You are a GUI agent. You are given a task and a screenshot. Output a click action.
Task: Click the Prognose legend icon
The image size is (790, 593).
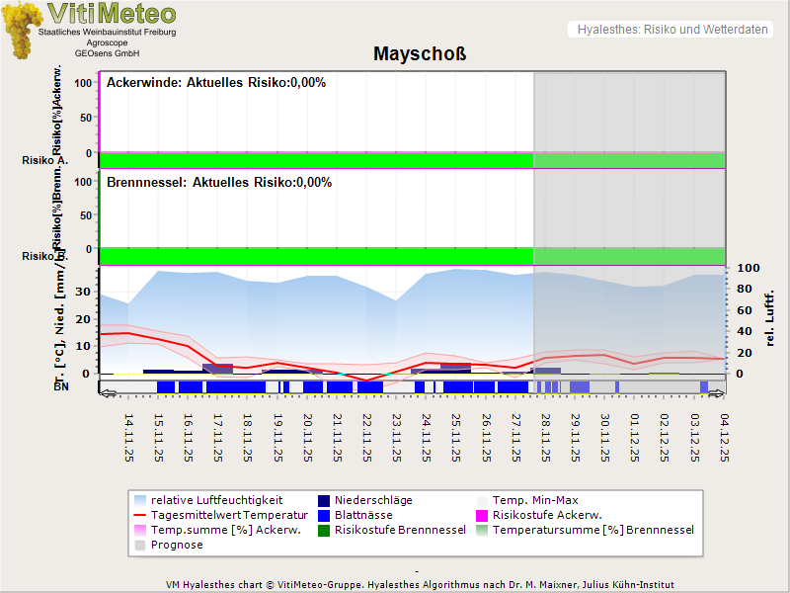coord(139,545)
